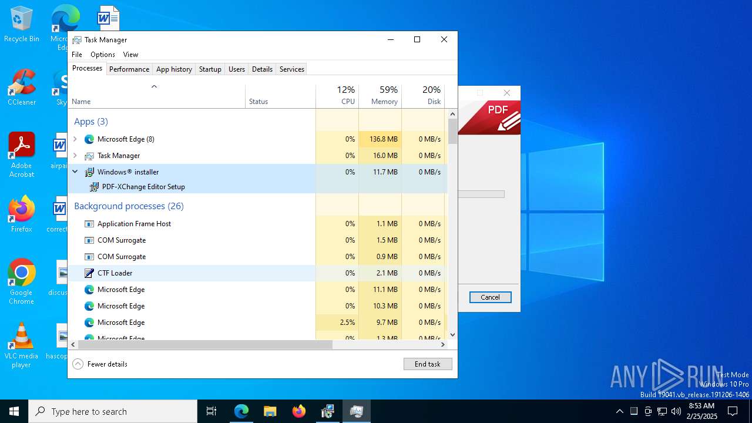Open the Options menu

[x=103, y=55]
